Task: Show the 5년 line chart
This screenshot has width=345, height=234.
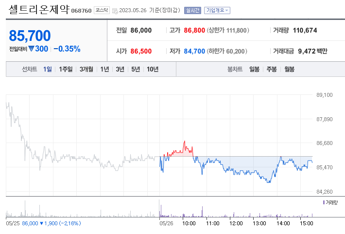Action: pyautogui.click(x=136, y=69)
